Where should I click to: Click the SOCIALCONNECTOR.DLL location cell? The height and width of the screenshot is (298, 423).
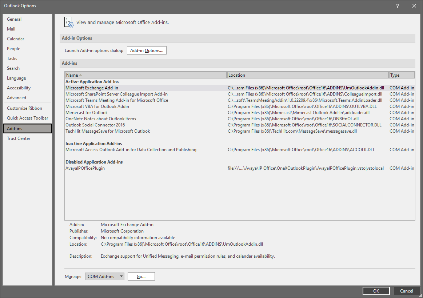click(x=304, y=125)
